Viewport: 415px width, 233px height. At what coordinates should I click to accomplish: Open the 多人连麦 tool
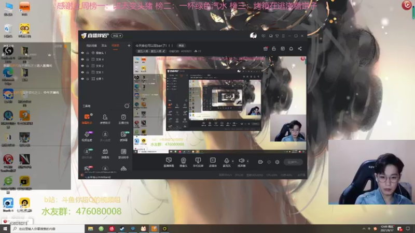tap(105, 136)
